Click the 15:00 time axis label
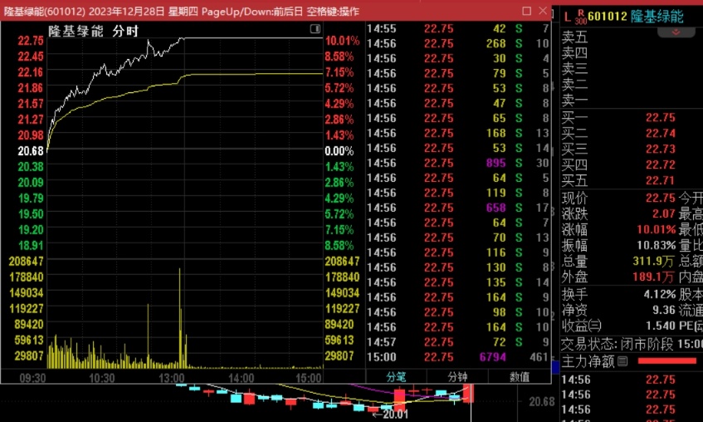703x422 pixels. pos(309,377)
